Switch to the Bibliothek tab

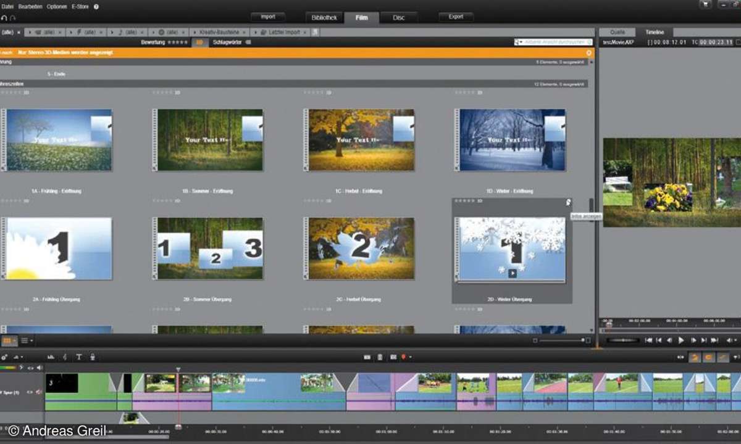click(325, 17)
